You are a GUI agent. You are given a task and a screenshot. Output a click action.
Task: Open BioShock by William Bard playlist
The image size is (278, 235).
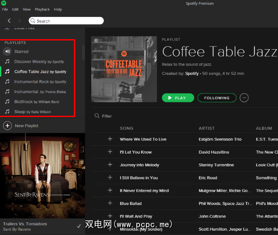tap(36, 102)
